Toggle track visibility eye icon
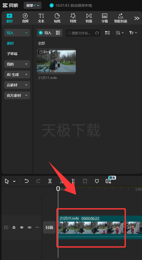 click(x=22, y=227)
